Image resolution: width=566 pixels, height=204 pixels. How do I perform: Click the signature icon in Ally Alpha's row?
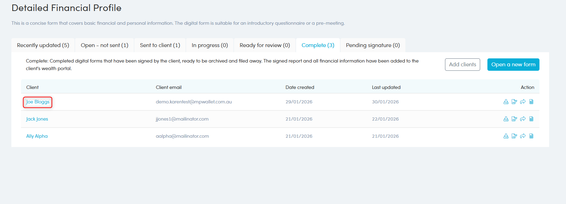(x=514, y=136)
